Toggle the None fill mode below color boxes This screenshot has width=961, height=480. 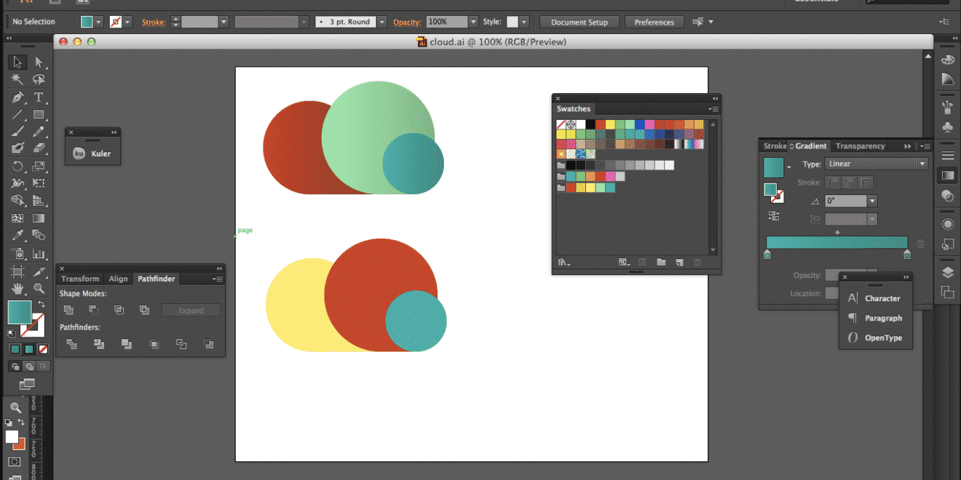(x=44, y=349)
